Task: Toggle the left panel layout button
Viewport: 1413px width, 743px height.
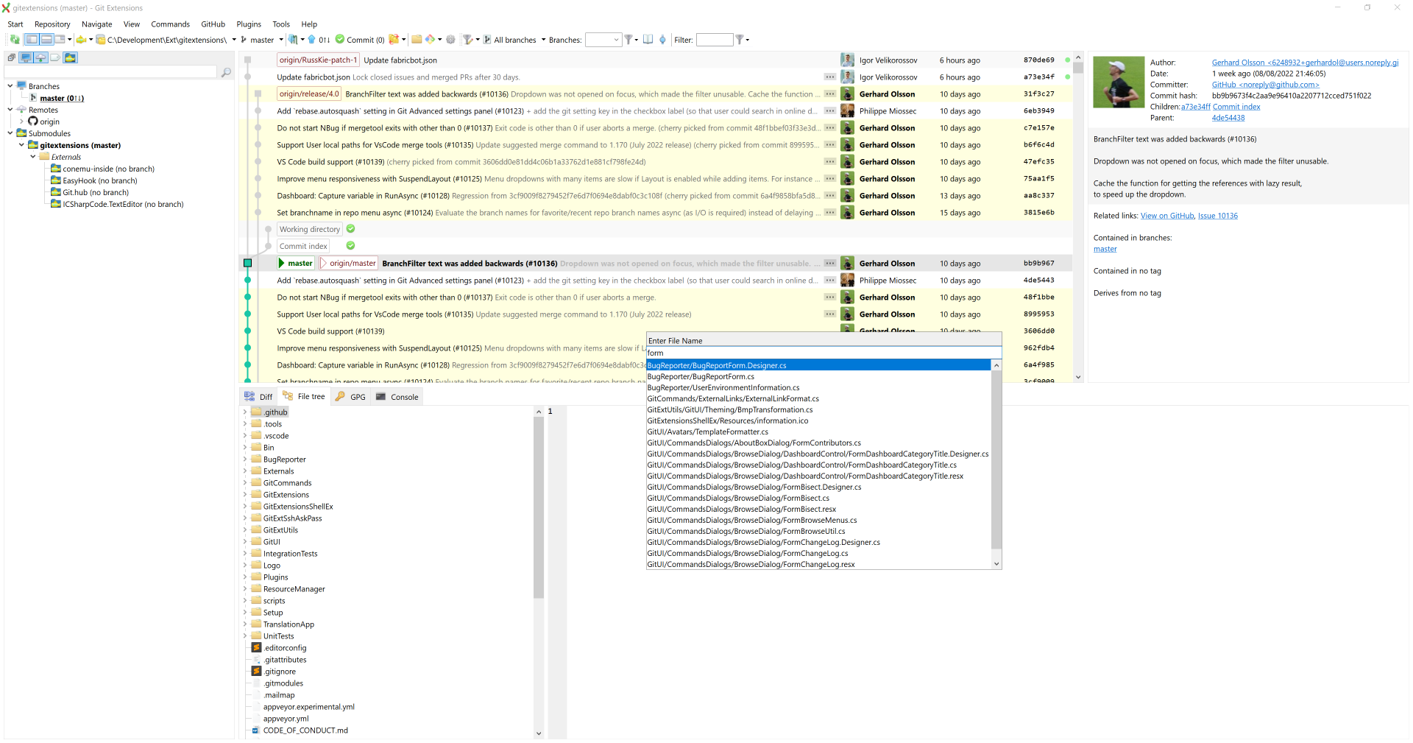Action: (31, 40)
